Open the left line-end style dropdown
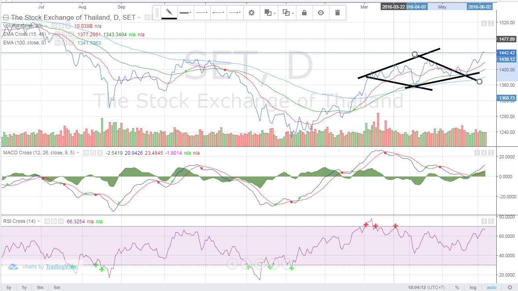This screenshot has width=518, height=291. pos(219,13)
